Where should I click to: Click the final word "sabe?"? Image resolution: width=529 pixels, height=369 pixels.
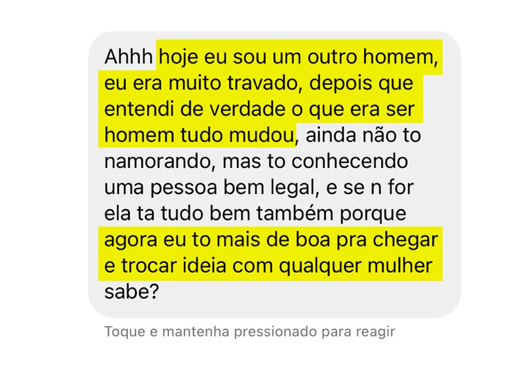[x=132, y=292]
